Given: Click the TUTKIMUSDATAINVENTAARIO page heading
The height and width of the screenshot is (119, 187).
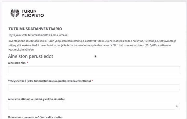Looking at the screenshot, I should click(x=35, y=29).
